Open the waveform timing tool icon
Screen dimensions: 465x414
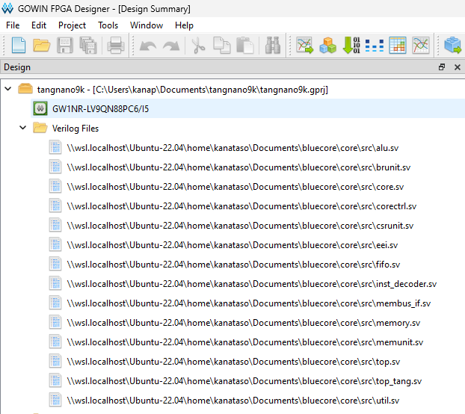point(421,46)
